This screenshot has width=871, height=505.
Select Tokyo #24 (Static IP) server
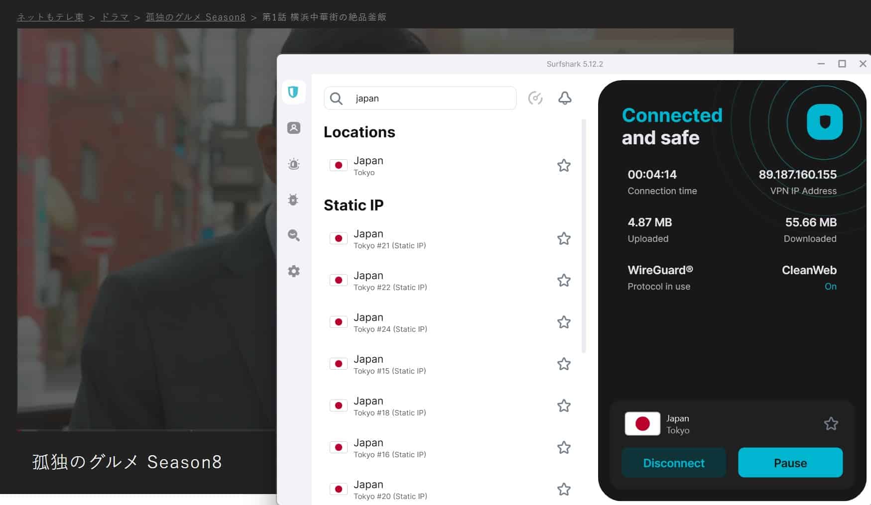451,322
